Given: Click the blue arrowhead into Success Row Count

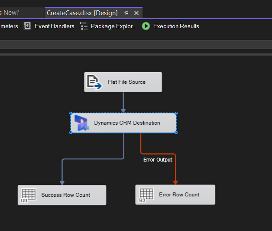Looking at the screenshot, I should click(62, 183).
